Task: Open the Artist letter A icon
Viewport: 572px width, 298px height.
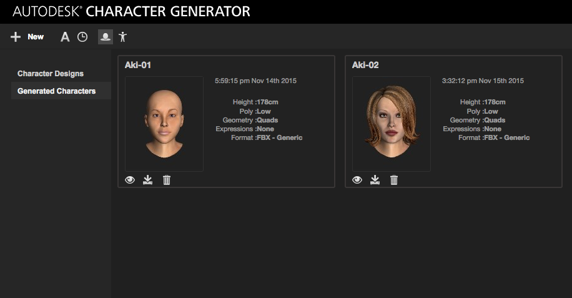Action: [65, 37]
